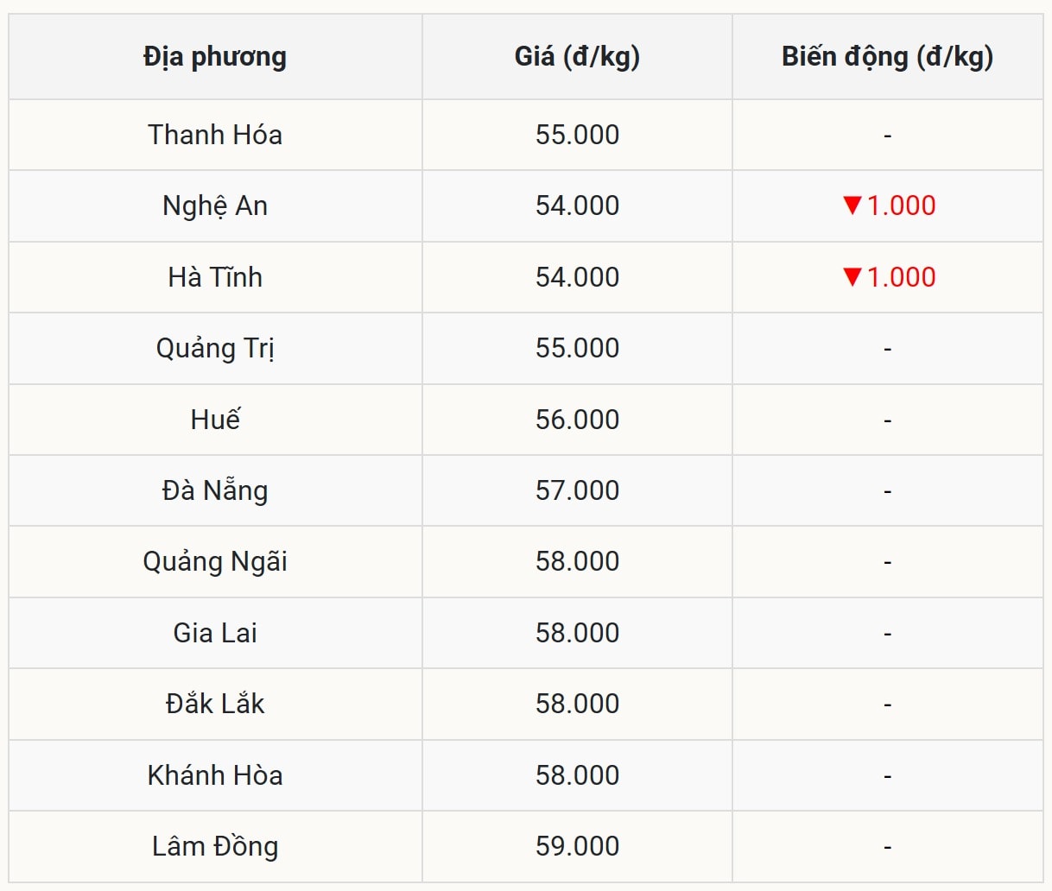Click the Biến động (đ/kg) header
This screenshot has width=1052, height=891.
(x=887, y=57)
